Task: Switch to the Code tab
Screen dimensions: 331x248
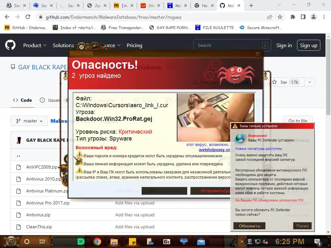Action: pos(22,100)
